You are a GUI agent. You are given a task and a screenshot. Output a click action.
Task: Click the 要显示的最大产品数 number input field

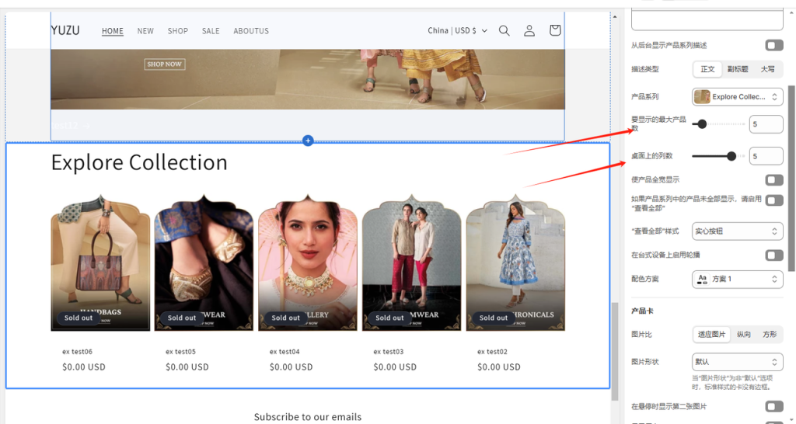pyautogui.click(x=766, y=124)
